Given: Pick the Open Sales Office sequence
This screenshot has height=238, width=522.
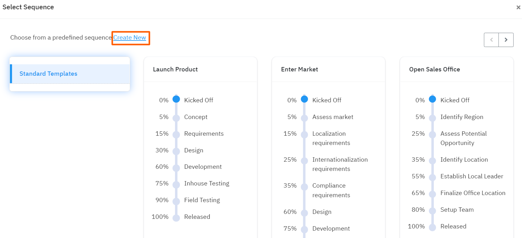Looking at the screenshot, I should pyautogui.click(x=434, y=70).
